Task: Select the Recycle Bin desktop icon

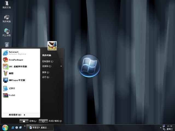Action: coord(7,44)
